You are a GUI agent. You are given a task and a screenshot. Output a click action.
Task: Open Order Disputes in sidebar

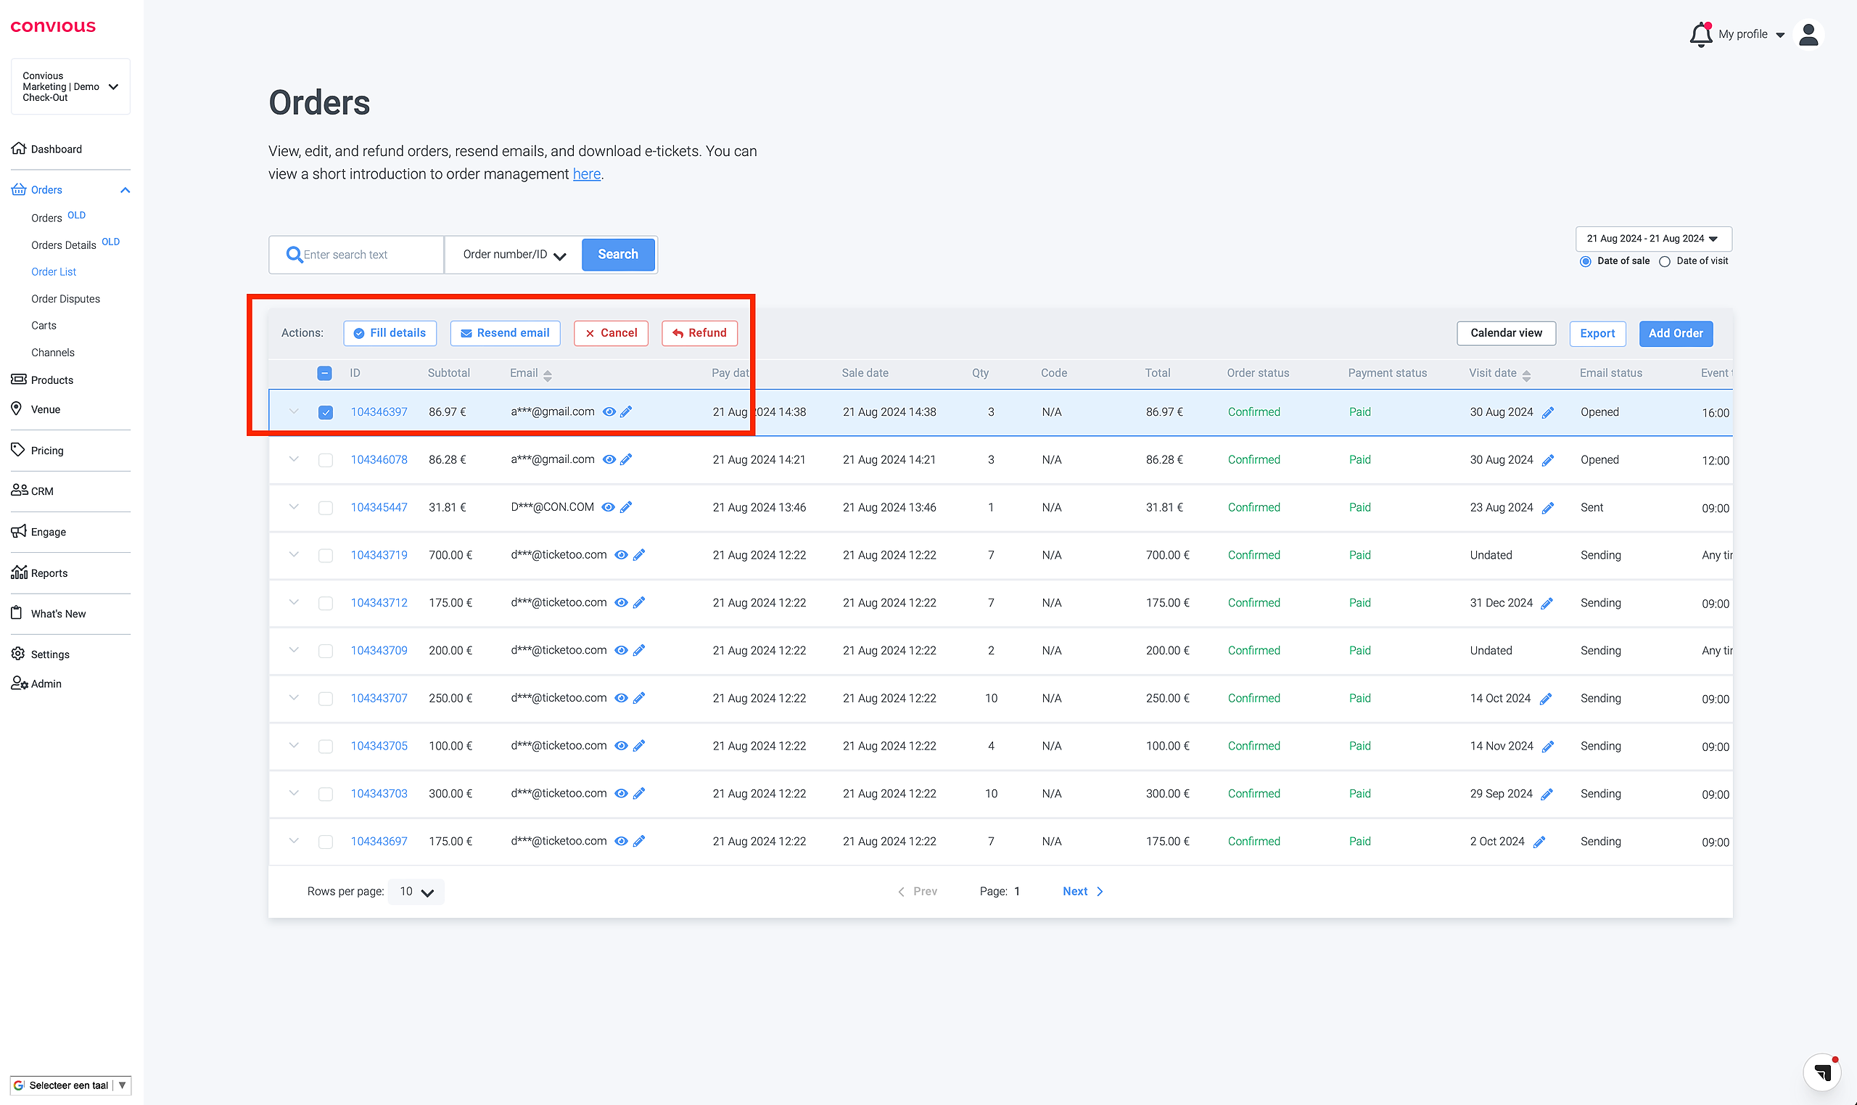65,299
